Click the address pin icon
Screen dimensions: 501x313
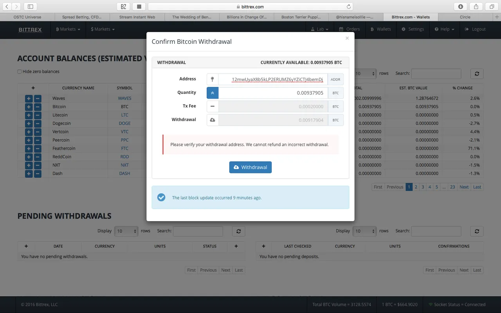(x=213, y=79)
